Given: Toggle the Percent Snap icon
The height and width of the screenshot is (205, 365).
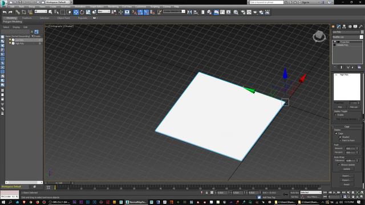Looking at the screenshot, I should (147, 12).
